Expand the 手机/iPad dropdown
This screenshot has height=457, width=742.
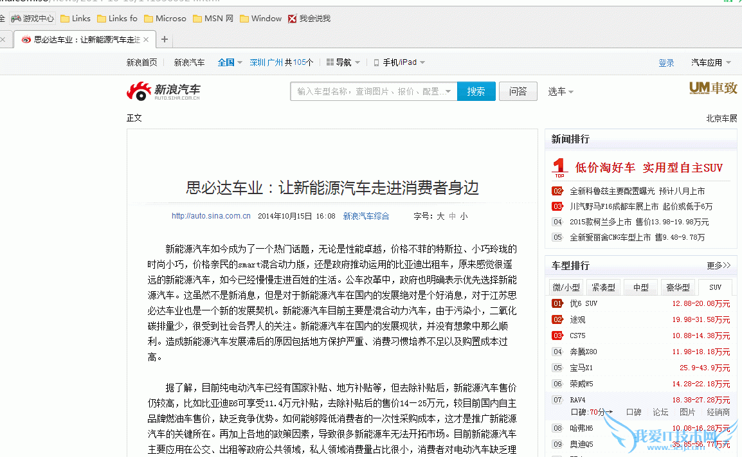(x=399, y=62)
